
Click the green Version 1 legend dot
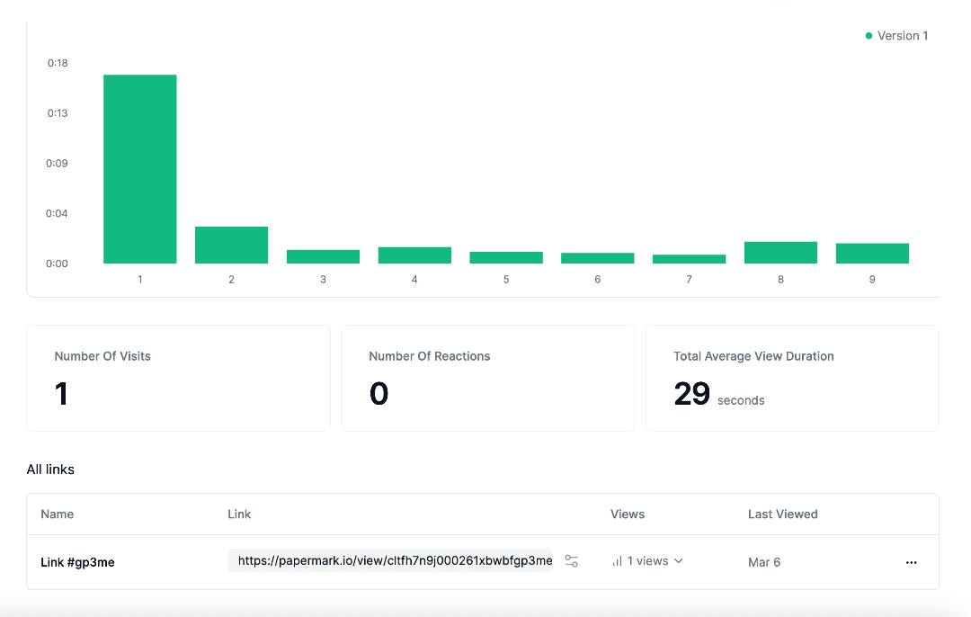pyautogui.click(x=869, y=36)
